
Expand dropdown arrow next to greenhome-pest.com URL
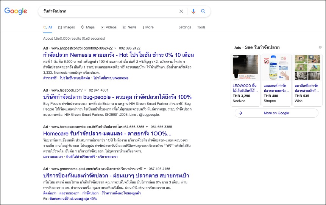pos(145,169)
